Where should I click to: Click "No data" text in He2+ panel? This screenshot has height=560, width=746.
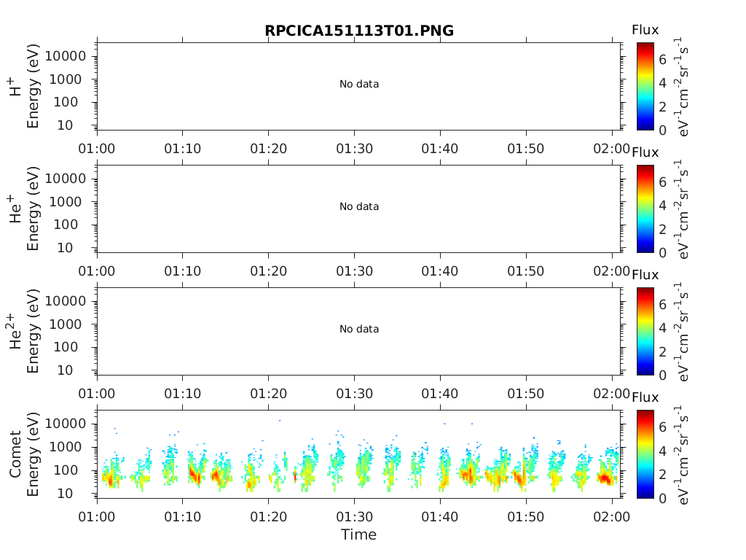pyautogui.click(x=359, y=330)
